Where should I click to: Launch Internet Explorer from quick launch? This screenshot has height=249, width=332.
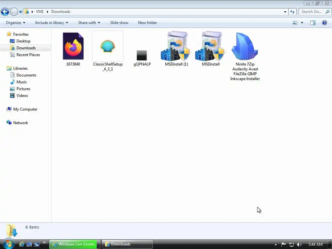(x=22, y=244)
